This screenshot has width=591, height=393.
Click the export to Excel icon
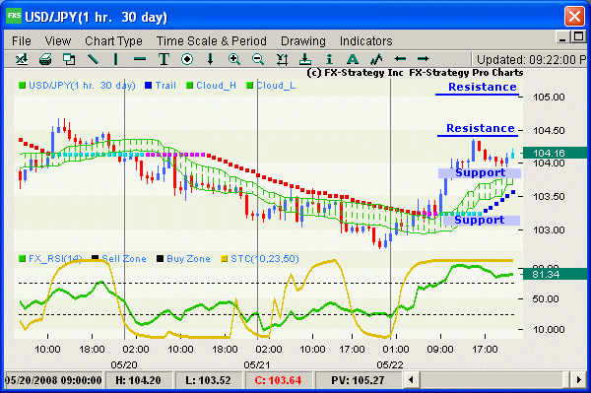22,59
